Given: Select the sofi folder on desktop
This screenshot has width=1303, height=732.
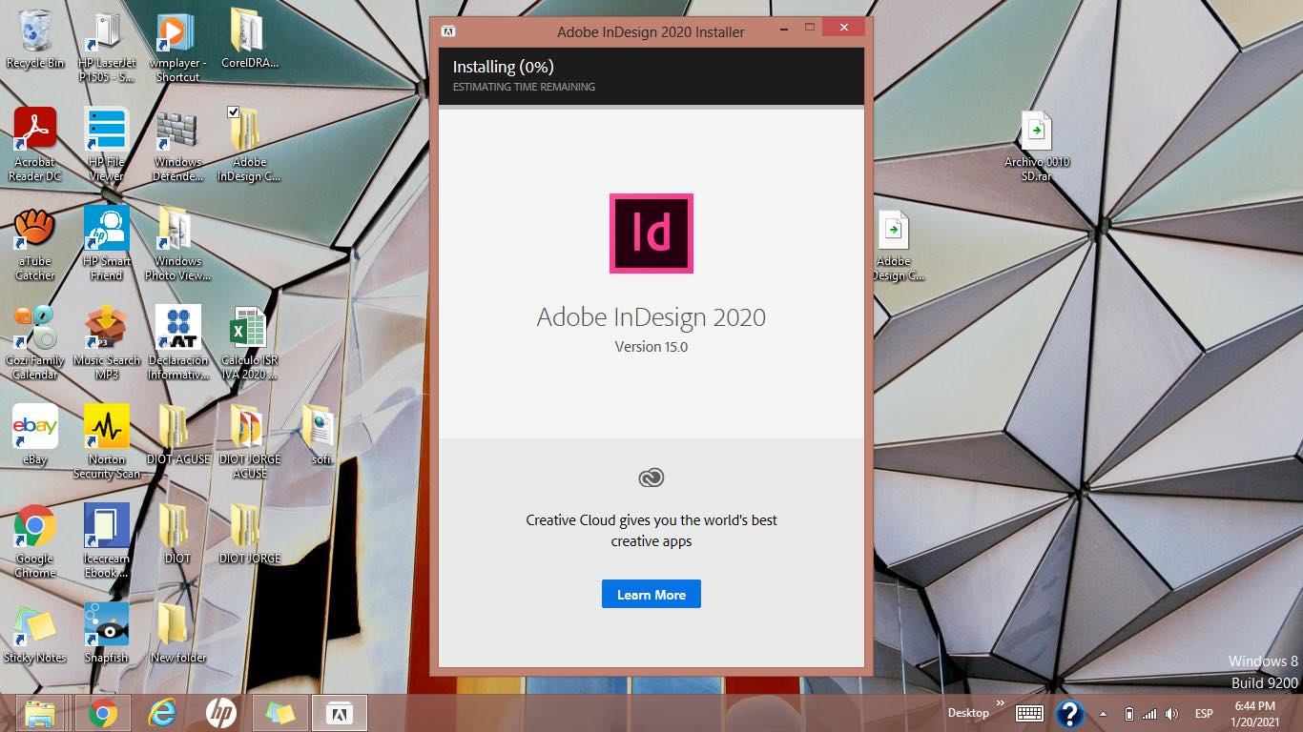Looking at the screenshot, I should click(x=321, y=435).
